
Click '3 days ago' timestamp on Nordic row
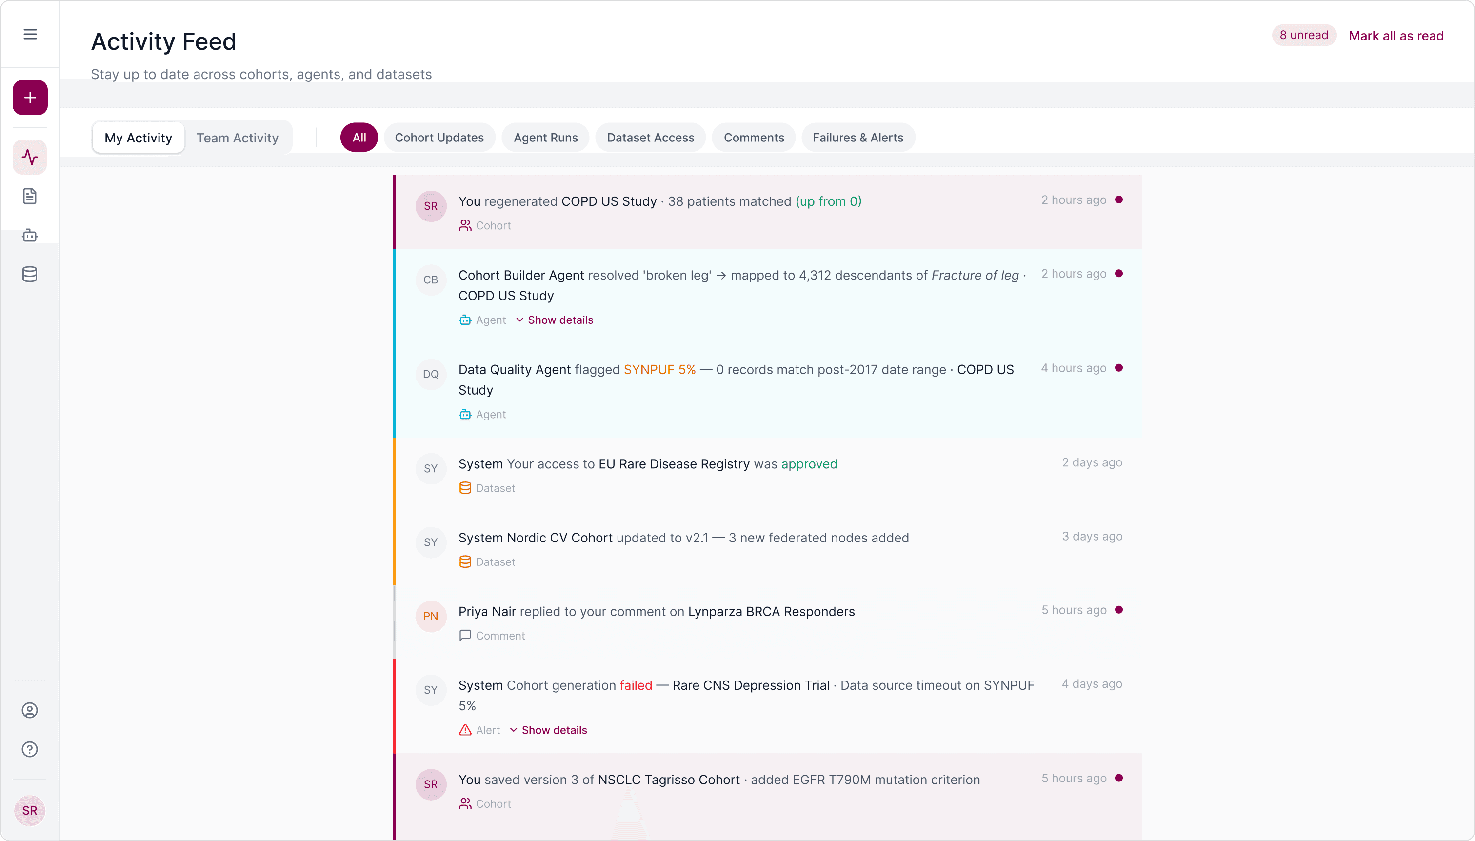point(1092,537)
